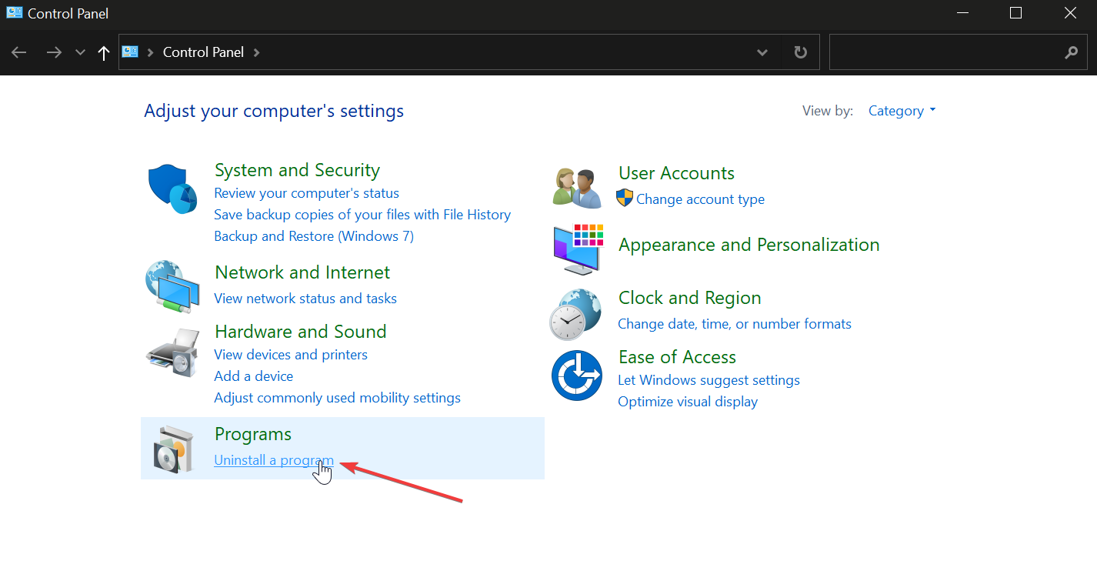
Task: Click the Hardware and Sound printer icon
Action: point(172,352)
